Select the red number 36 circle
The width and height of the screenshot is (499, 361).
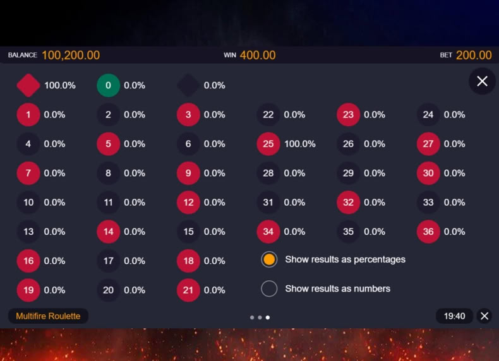click(428, 232)
